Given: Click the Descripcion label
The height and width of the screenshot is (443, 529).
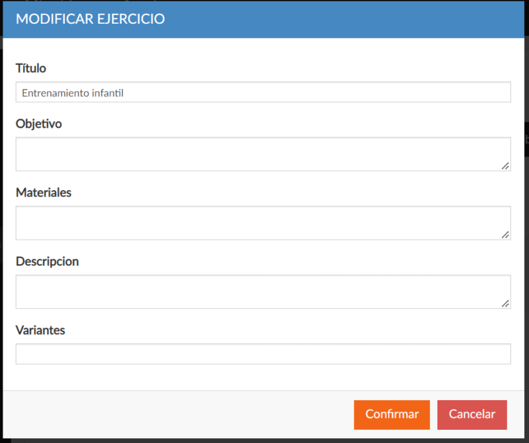Looking at the screenshot, I should click(x=47, y=261).
